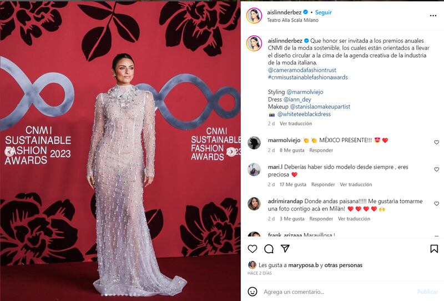This screenshot has height=301, width=444.
Task: Open @cameramodafashiontrust profile mention
Action: pos(302,70)
